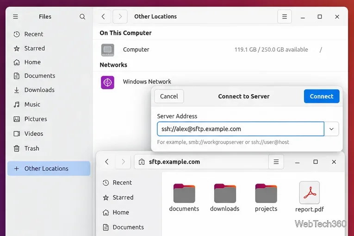Click the search icon in Files header
This screenshot has height=236, width=354.
click(82, 17)
